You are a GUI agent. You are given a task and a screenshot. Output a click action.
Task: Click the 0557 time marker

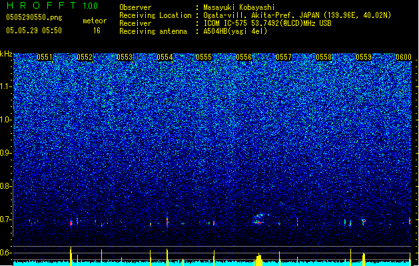pyautogui.click(x=284, y=57)
